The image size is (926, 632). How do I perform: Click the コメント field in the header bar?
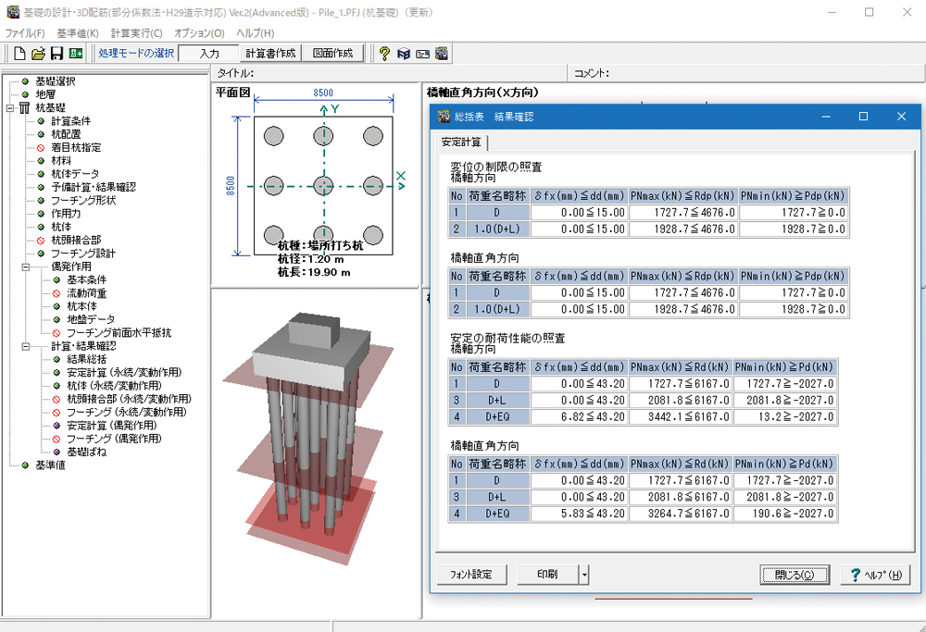click(x=746, y=73)
